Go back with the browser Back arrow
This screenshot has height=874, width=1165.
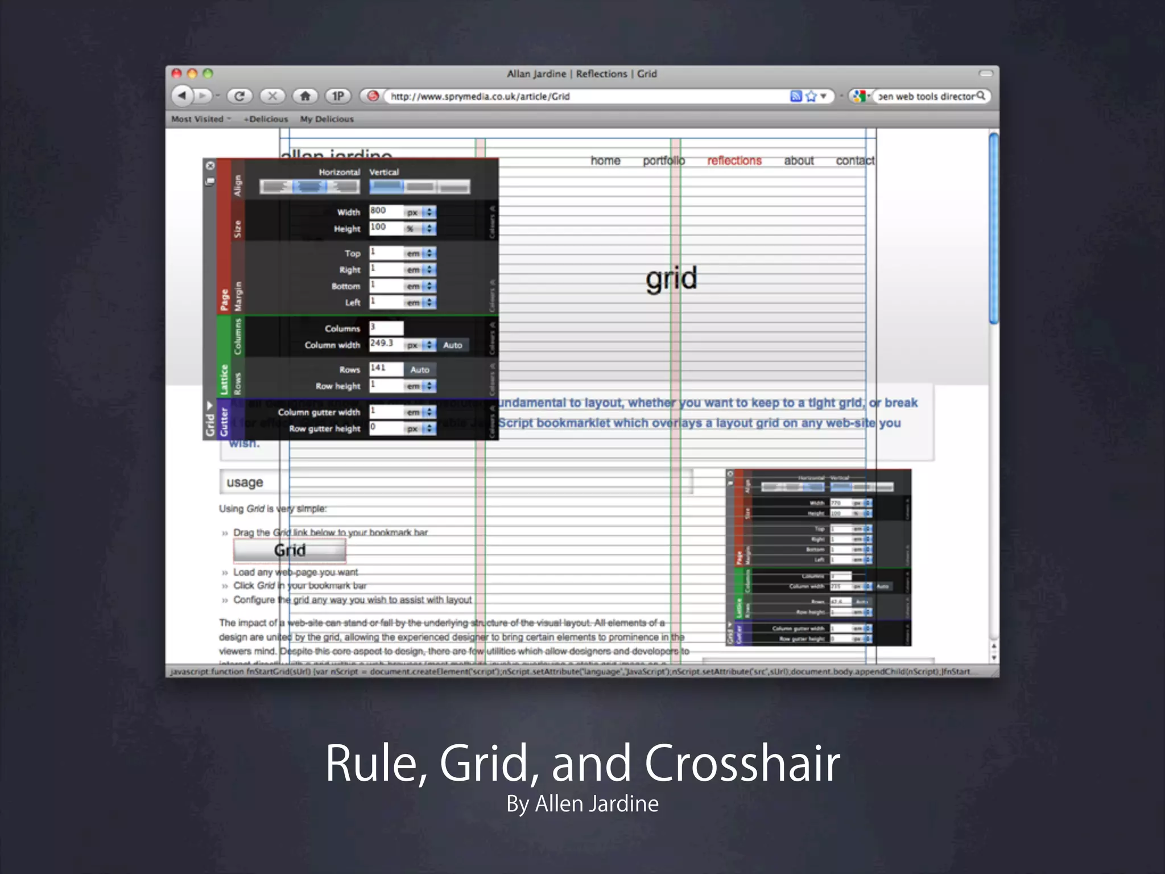[181, 96]
